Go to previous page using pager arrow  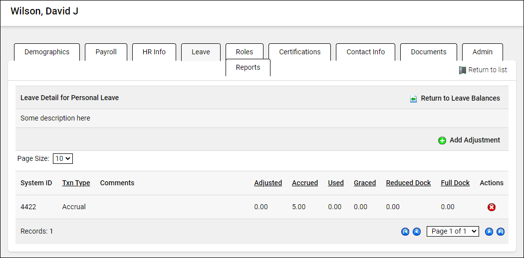pos(417,232)
